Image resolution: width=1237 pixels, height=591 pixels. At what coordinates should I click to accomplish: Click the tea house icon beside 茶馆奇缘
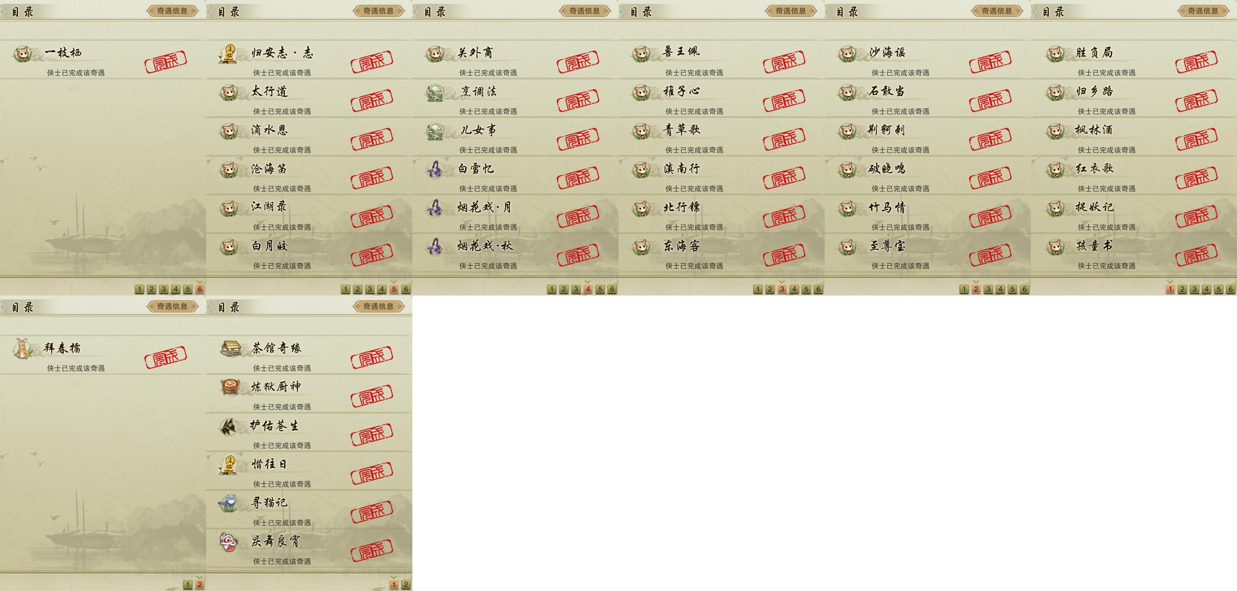[x=231, y=348]
